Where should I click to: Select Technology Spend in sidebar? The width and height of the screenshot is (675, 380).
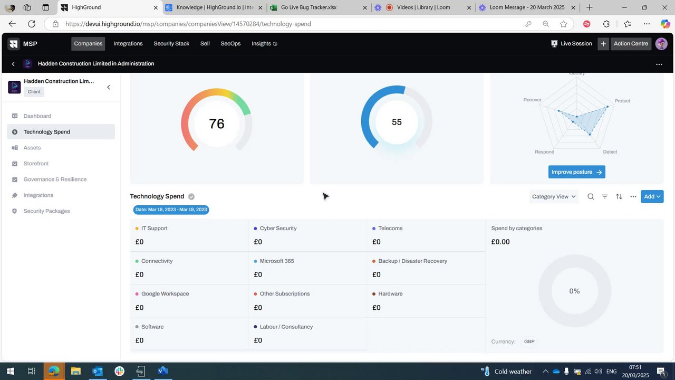[x=61, y=132]
